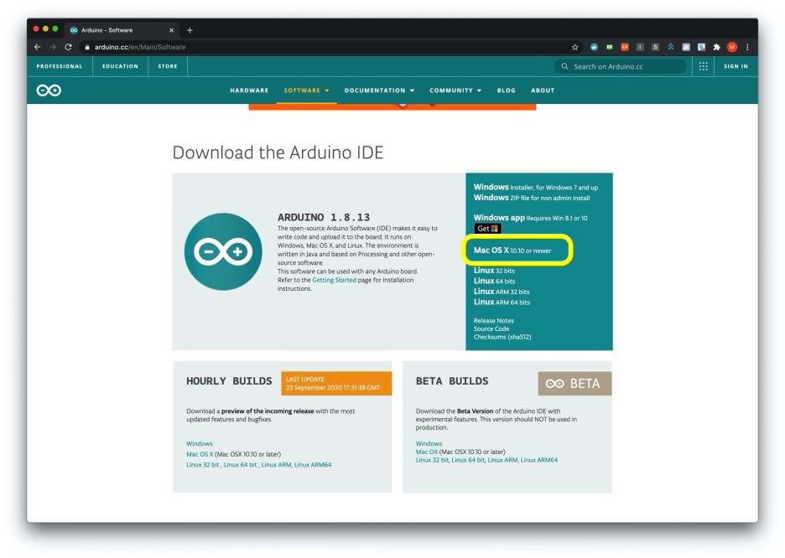Click the Search on Arduino.cc field
This screenshot has height=558, width=785.
(x=619, y=66)
